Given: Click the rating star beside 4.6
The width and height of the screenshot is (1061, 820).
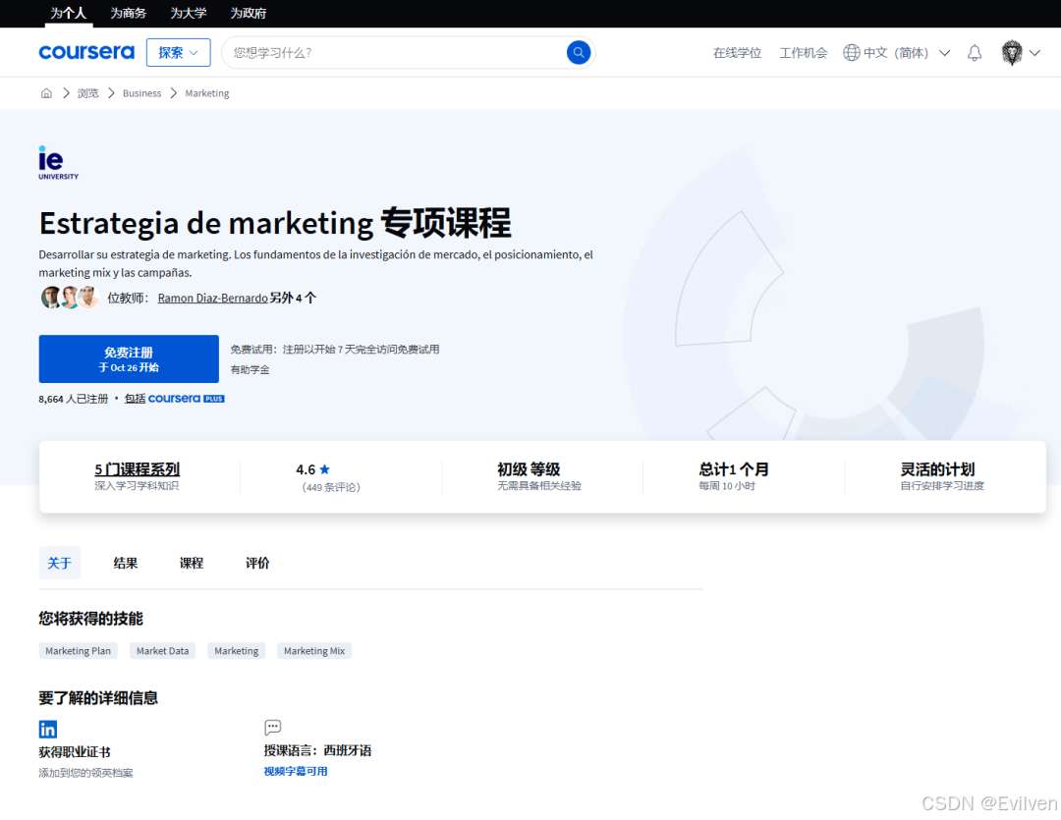Looking at the screenshot, I should (x=325, y=468).
